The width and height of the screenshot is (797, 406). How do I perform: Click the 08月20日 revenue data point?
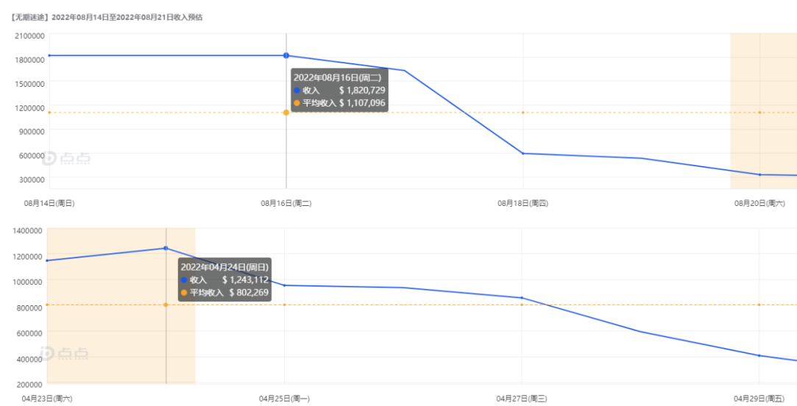pos(759,175)
